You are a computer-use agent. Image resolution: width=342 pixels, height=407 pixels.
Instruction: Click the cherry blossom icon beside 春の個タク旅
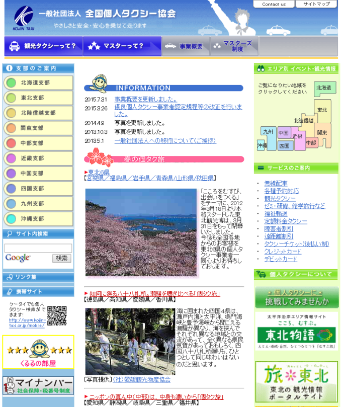tap(99, 157)
